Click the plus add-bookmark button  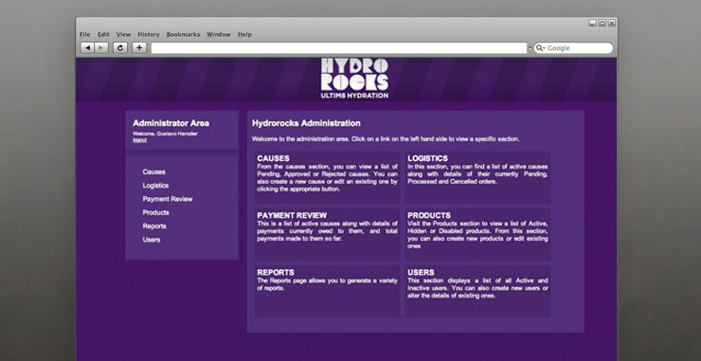pos(139,48)
